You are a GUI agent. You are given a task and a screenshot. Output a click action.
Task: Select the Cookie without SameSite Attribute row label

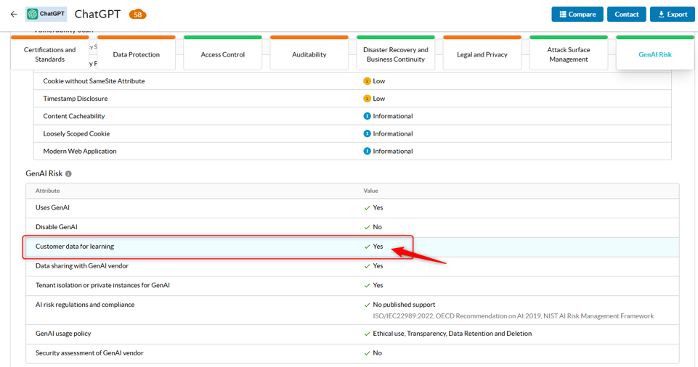[x=94, y=81]
